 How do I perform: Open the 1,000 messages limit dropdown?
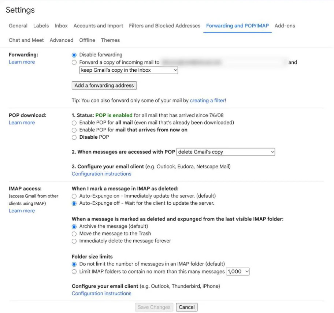click(238, 272)
